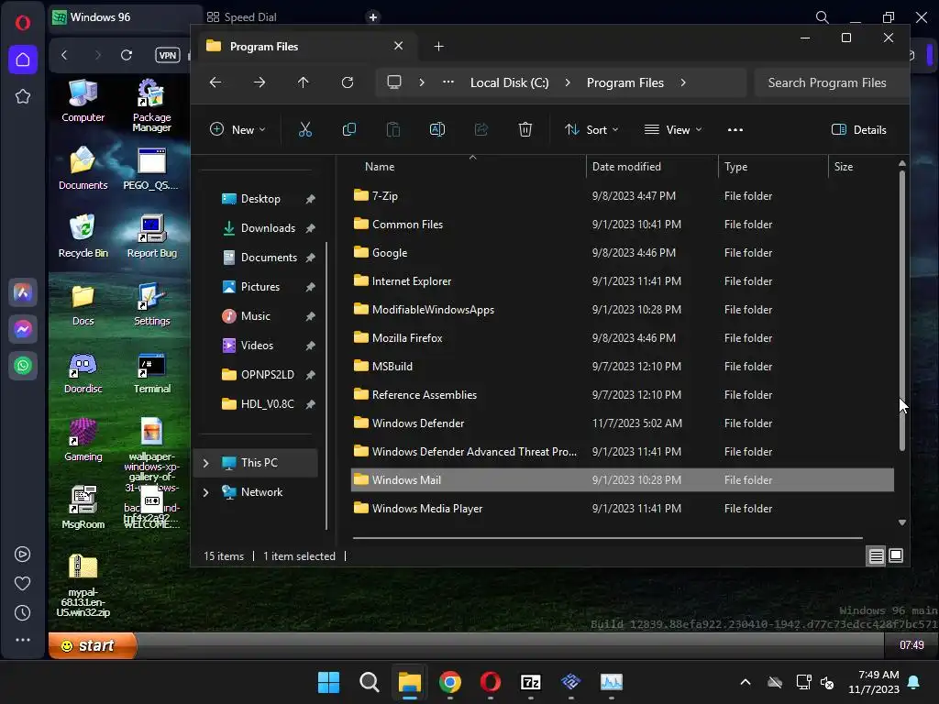Screen dimensions: 939x704
Task: Open the View dropdown menu
Action: [x=672, y=130]
